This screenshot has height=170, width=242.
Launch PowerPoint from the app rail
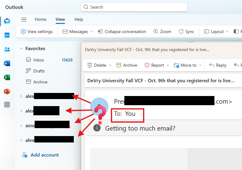7,91
